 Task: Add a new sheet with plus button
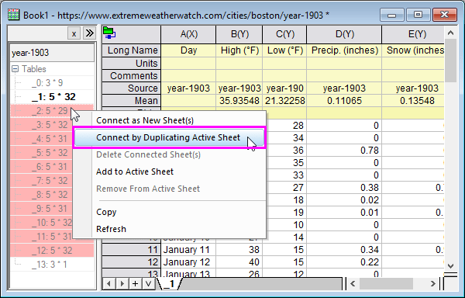pos(135,284)
